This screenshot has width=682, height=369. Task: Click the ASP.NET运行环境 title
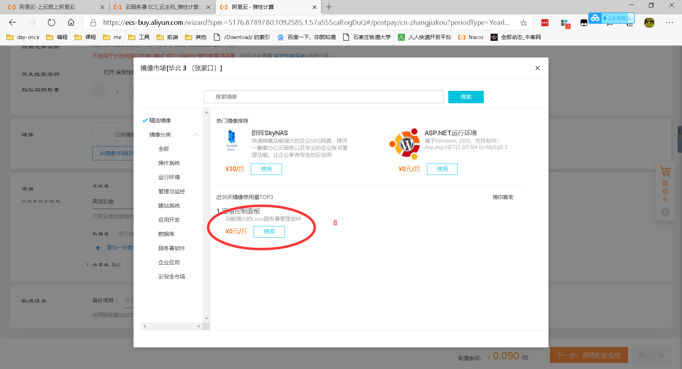tap(451, 133)
